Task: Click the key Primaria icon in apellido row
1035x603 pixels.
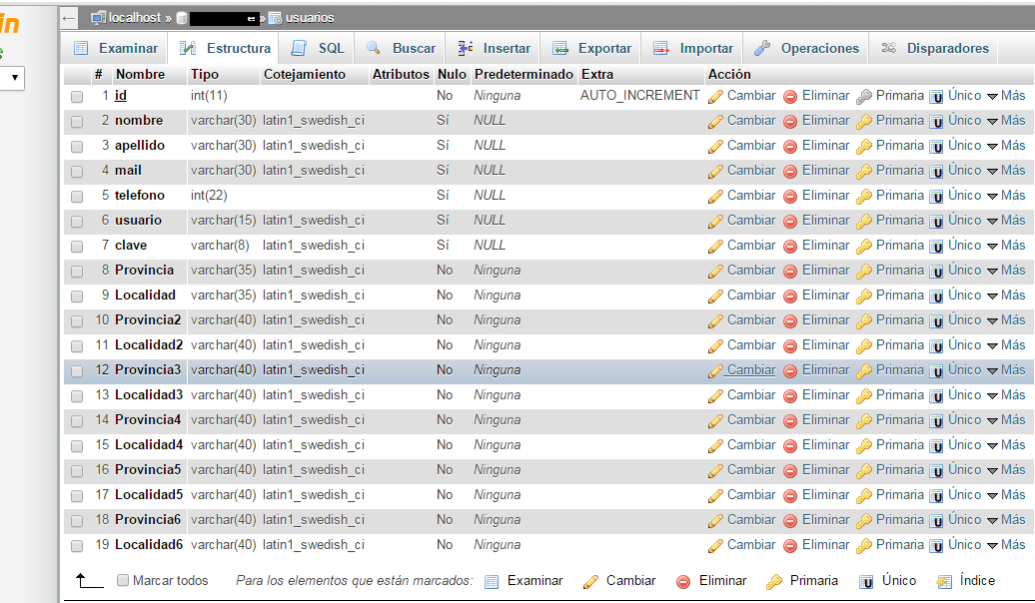Action: pos(864,147)
